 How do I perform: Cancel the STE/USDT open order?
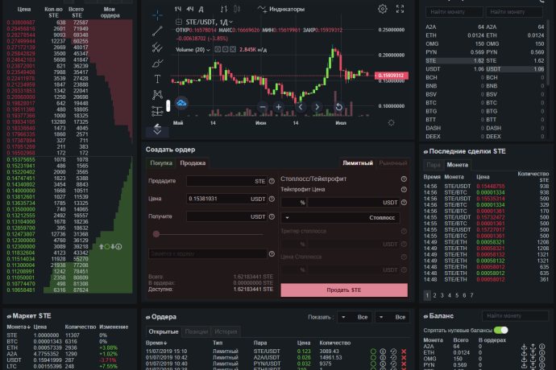(404, 351)
